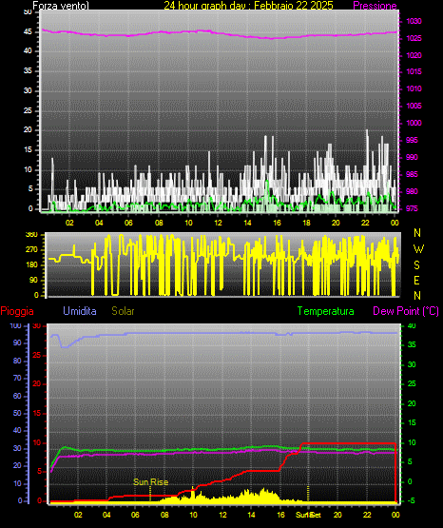Click the green 35 temperature axis value
This screenshot has width=443, height=528.
(412, 344)
